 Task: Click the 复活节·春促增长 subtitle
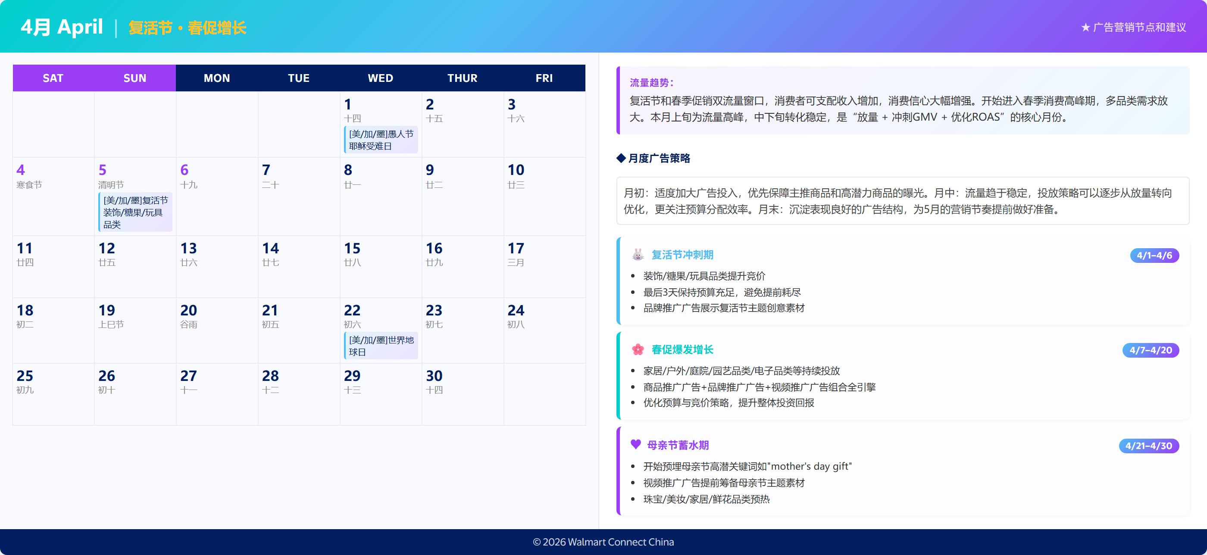[188, 28]
